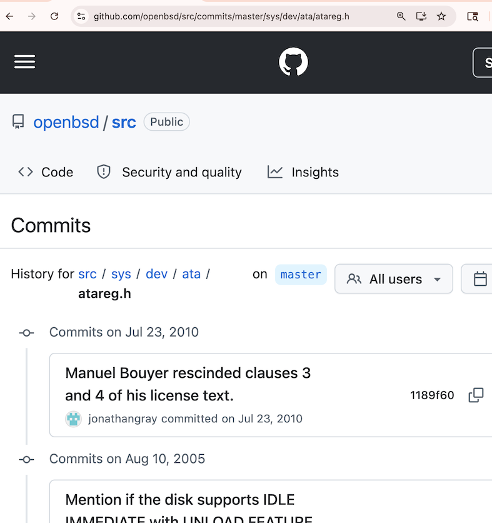492x523 pixels.
Task: Open the calendar date filter button
Action: 478,279
